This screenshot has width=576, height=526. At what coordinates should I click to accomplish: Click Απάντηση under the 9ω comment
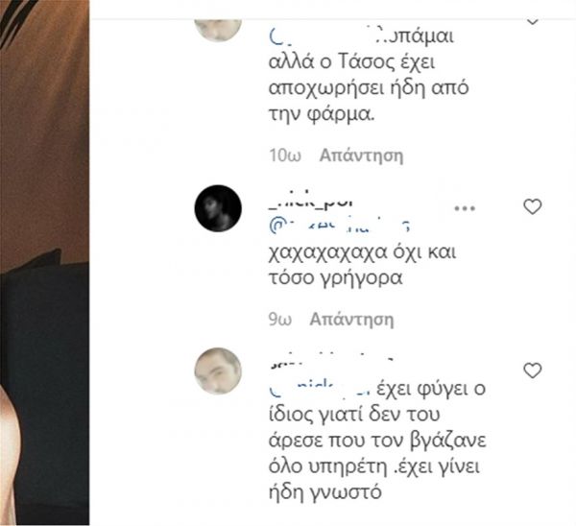[x=351, y=320]
